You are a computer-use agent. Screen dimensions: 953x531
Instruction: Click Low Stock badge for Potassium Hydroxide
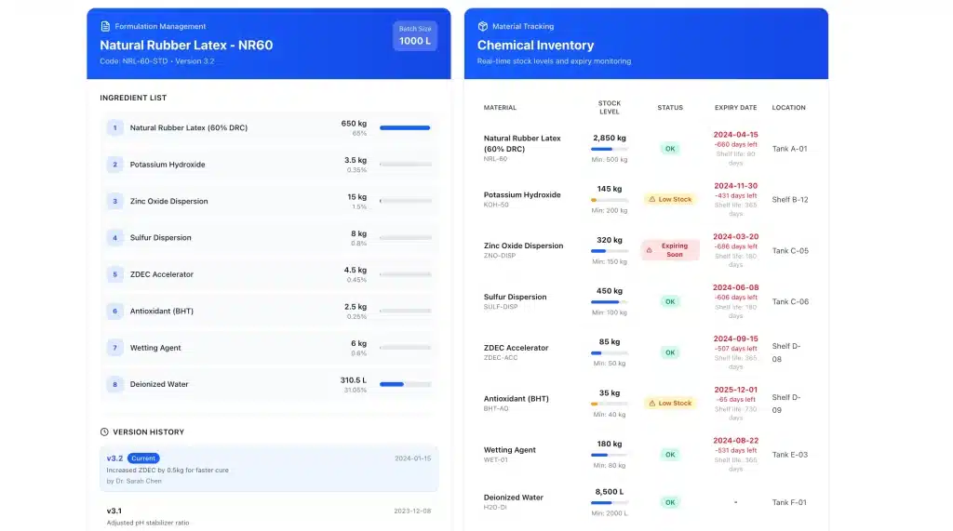(x=670, y=199)
